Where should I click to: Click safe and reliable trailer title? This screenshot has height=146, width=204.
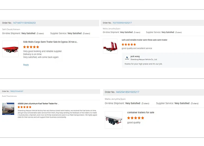tap(144, 40)
